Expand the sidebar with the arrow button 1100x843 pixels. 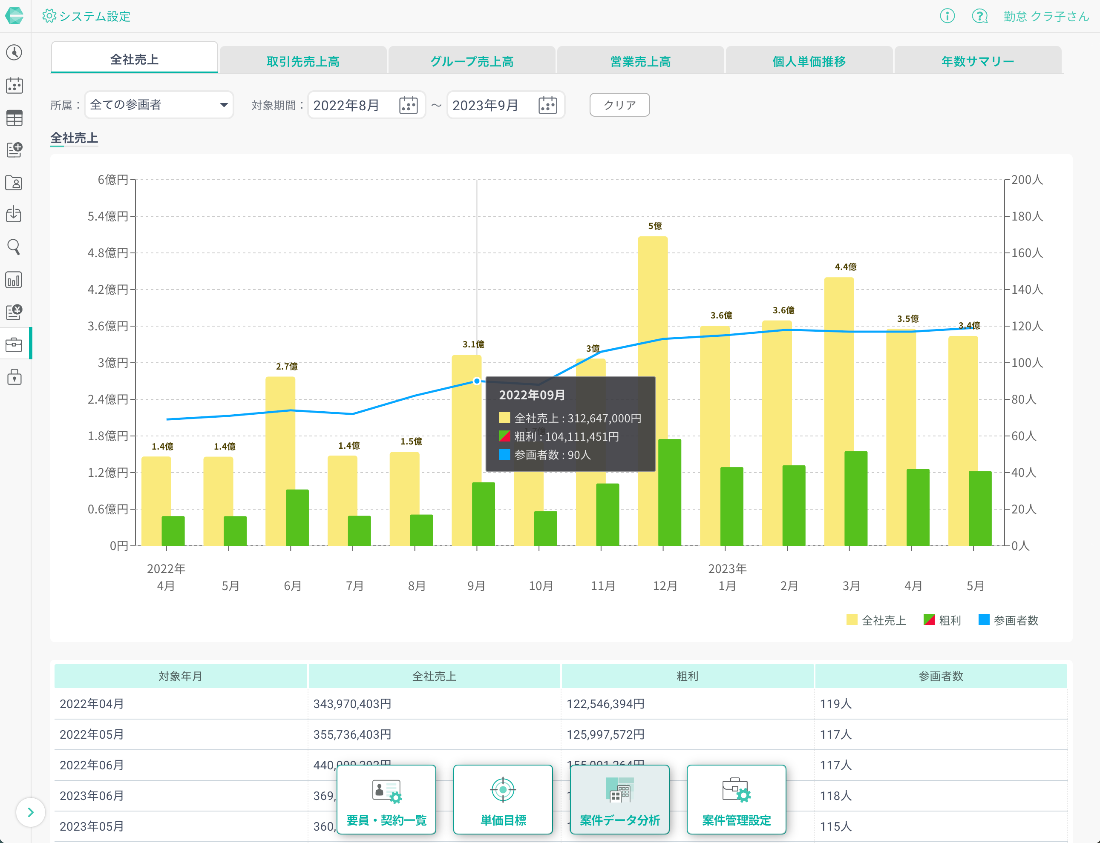[x=31, y=812]
